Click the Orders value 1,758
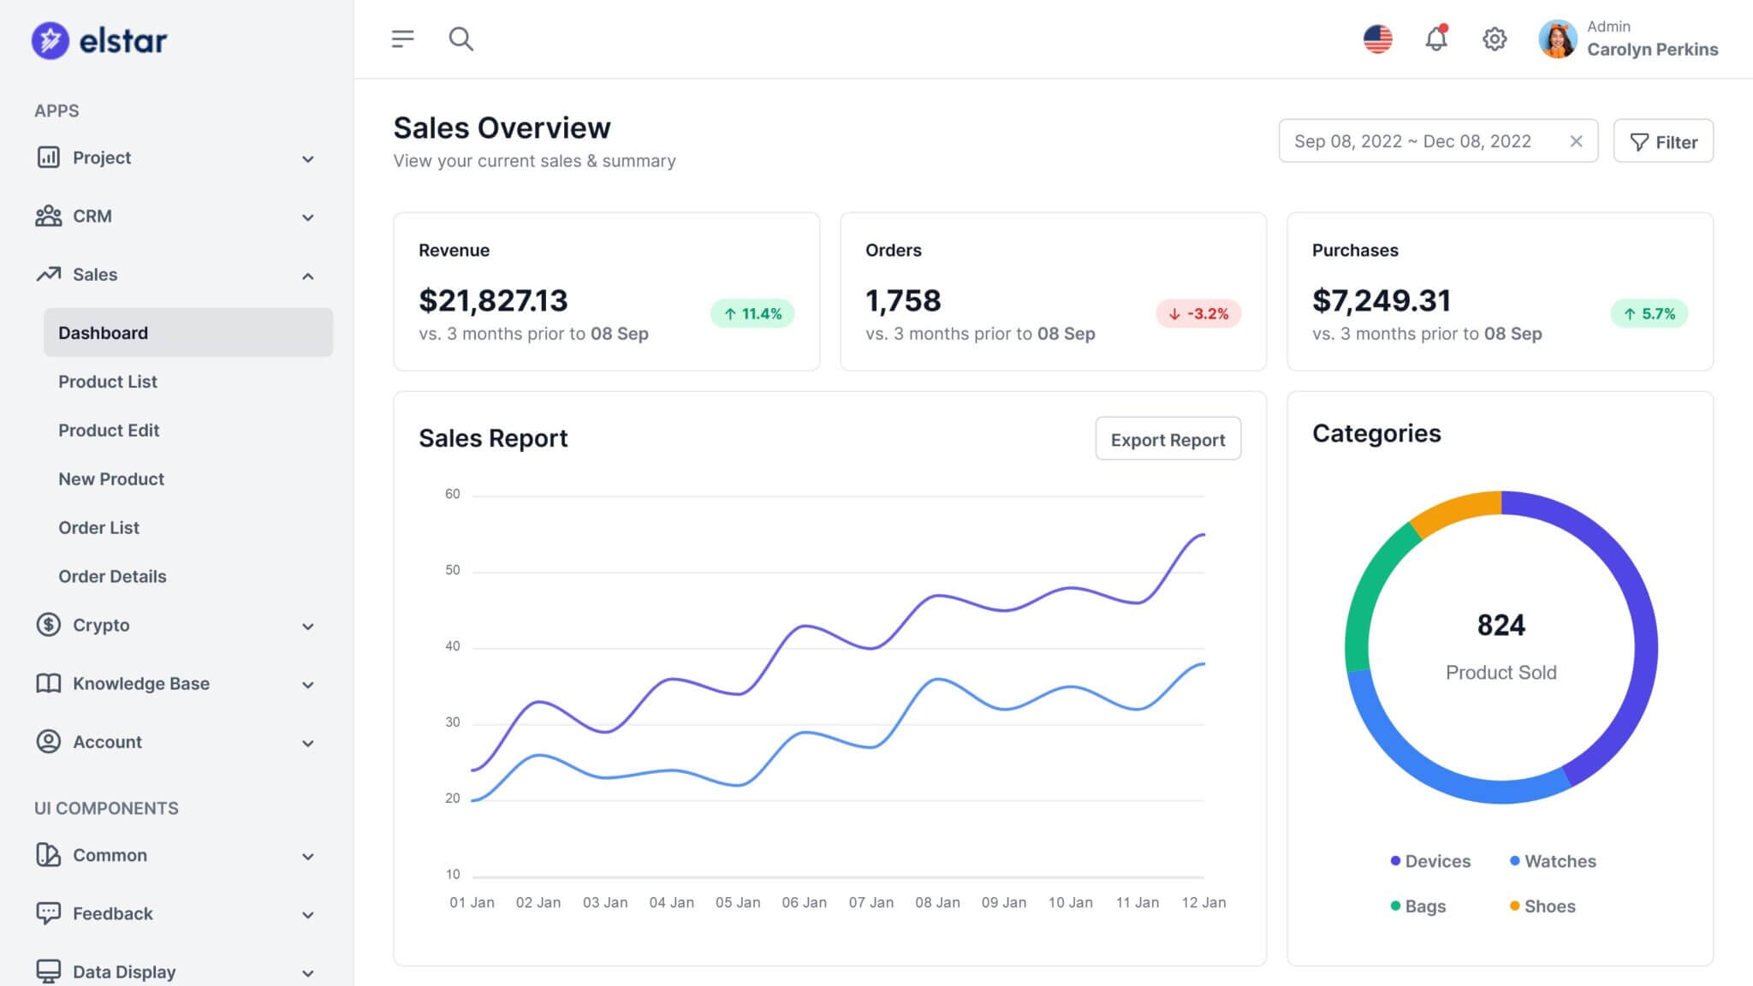 903,300
